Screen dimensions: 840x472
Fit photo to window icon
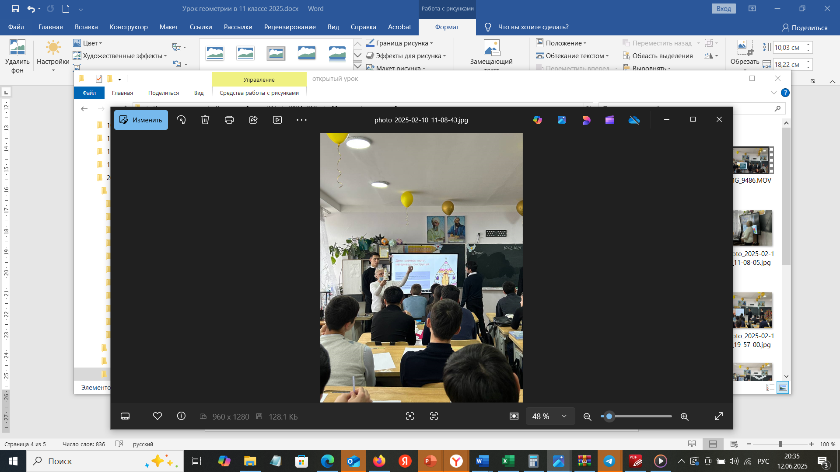pyautogui.click(x=514, y=416)
